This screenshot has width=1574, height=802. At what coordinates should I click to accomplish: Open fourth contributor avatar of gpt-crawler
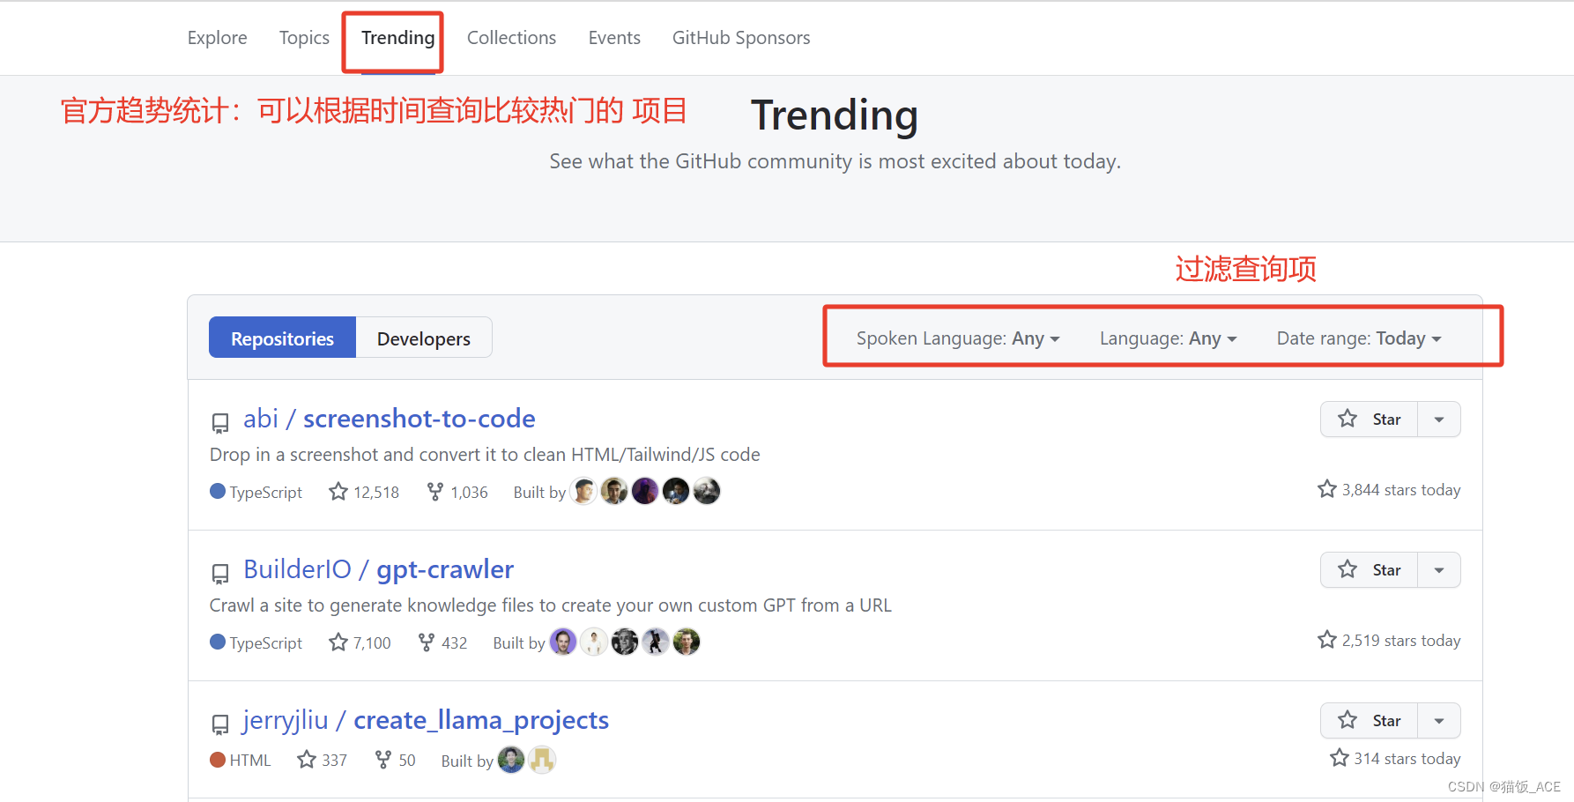[x=656, y=642]
